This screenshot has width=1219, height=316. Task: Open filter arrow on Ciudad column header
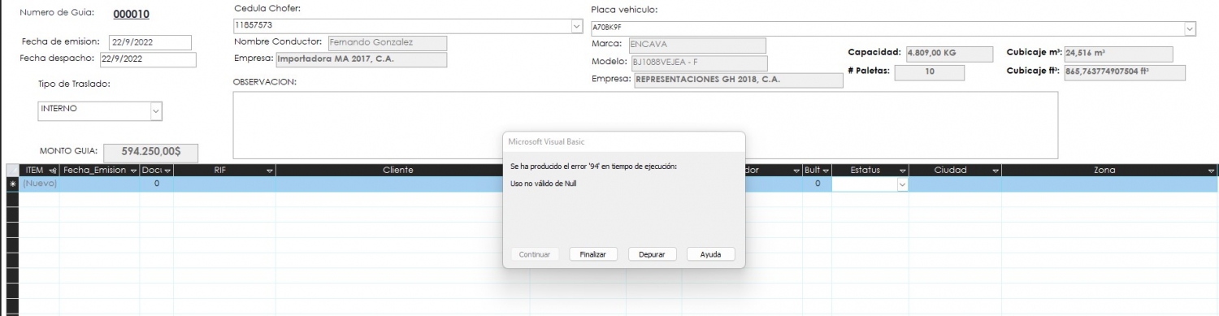pyautogui.click(x=996, y=171)
